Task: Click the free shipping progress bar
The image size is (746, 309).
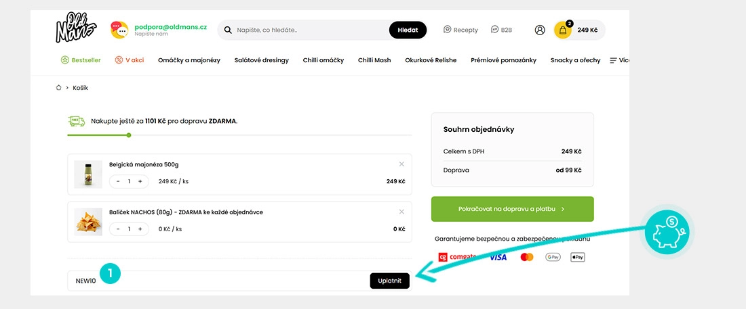Action: pos(240,135)
